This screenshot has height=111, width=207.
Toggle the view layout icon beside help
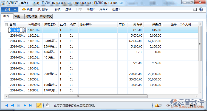(195, 9)
